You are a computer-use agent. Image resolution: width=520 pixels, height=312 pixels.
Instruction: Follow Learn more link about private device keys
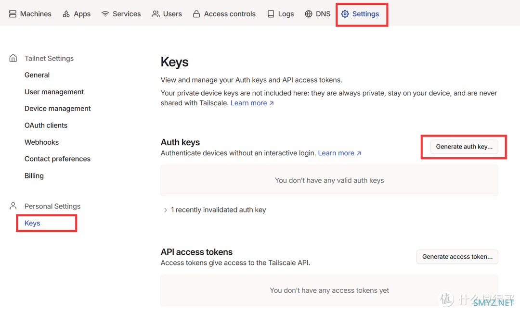click(x=252, y=103)
